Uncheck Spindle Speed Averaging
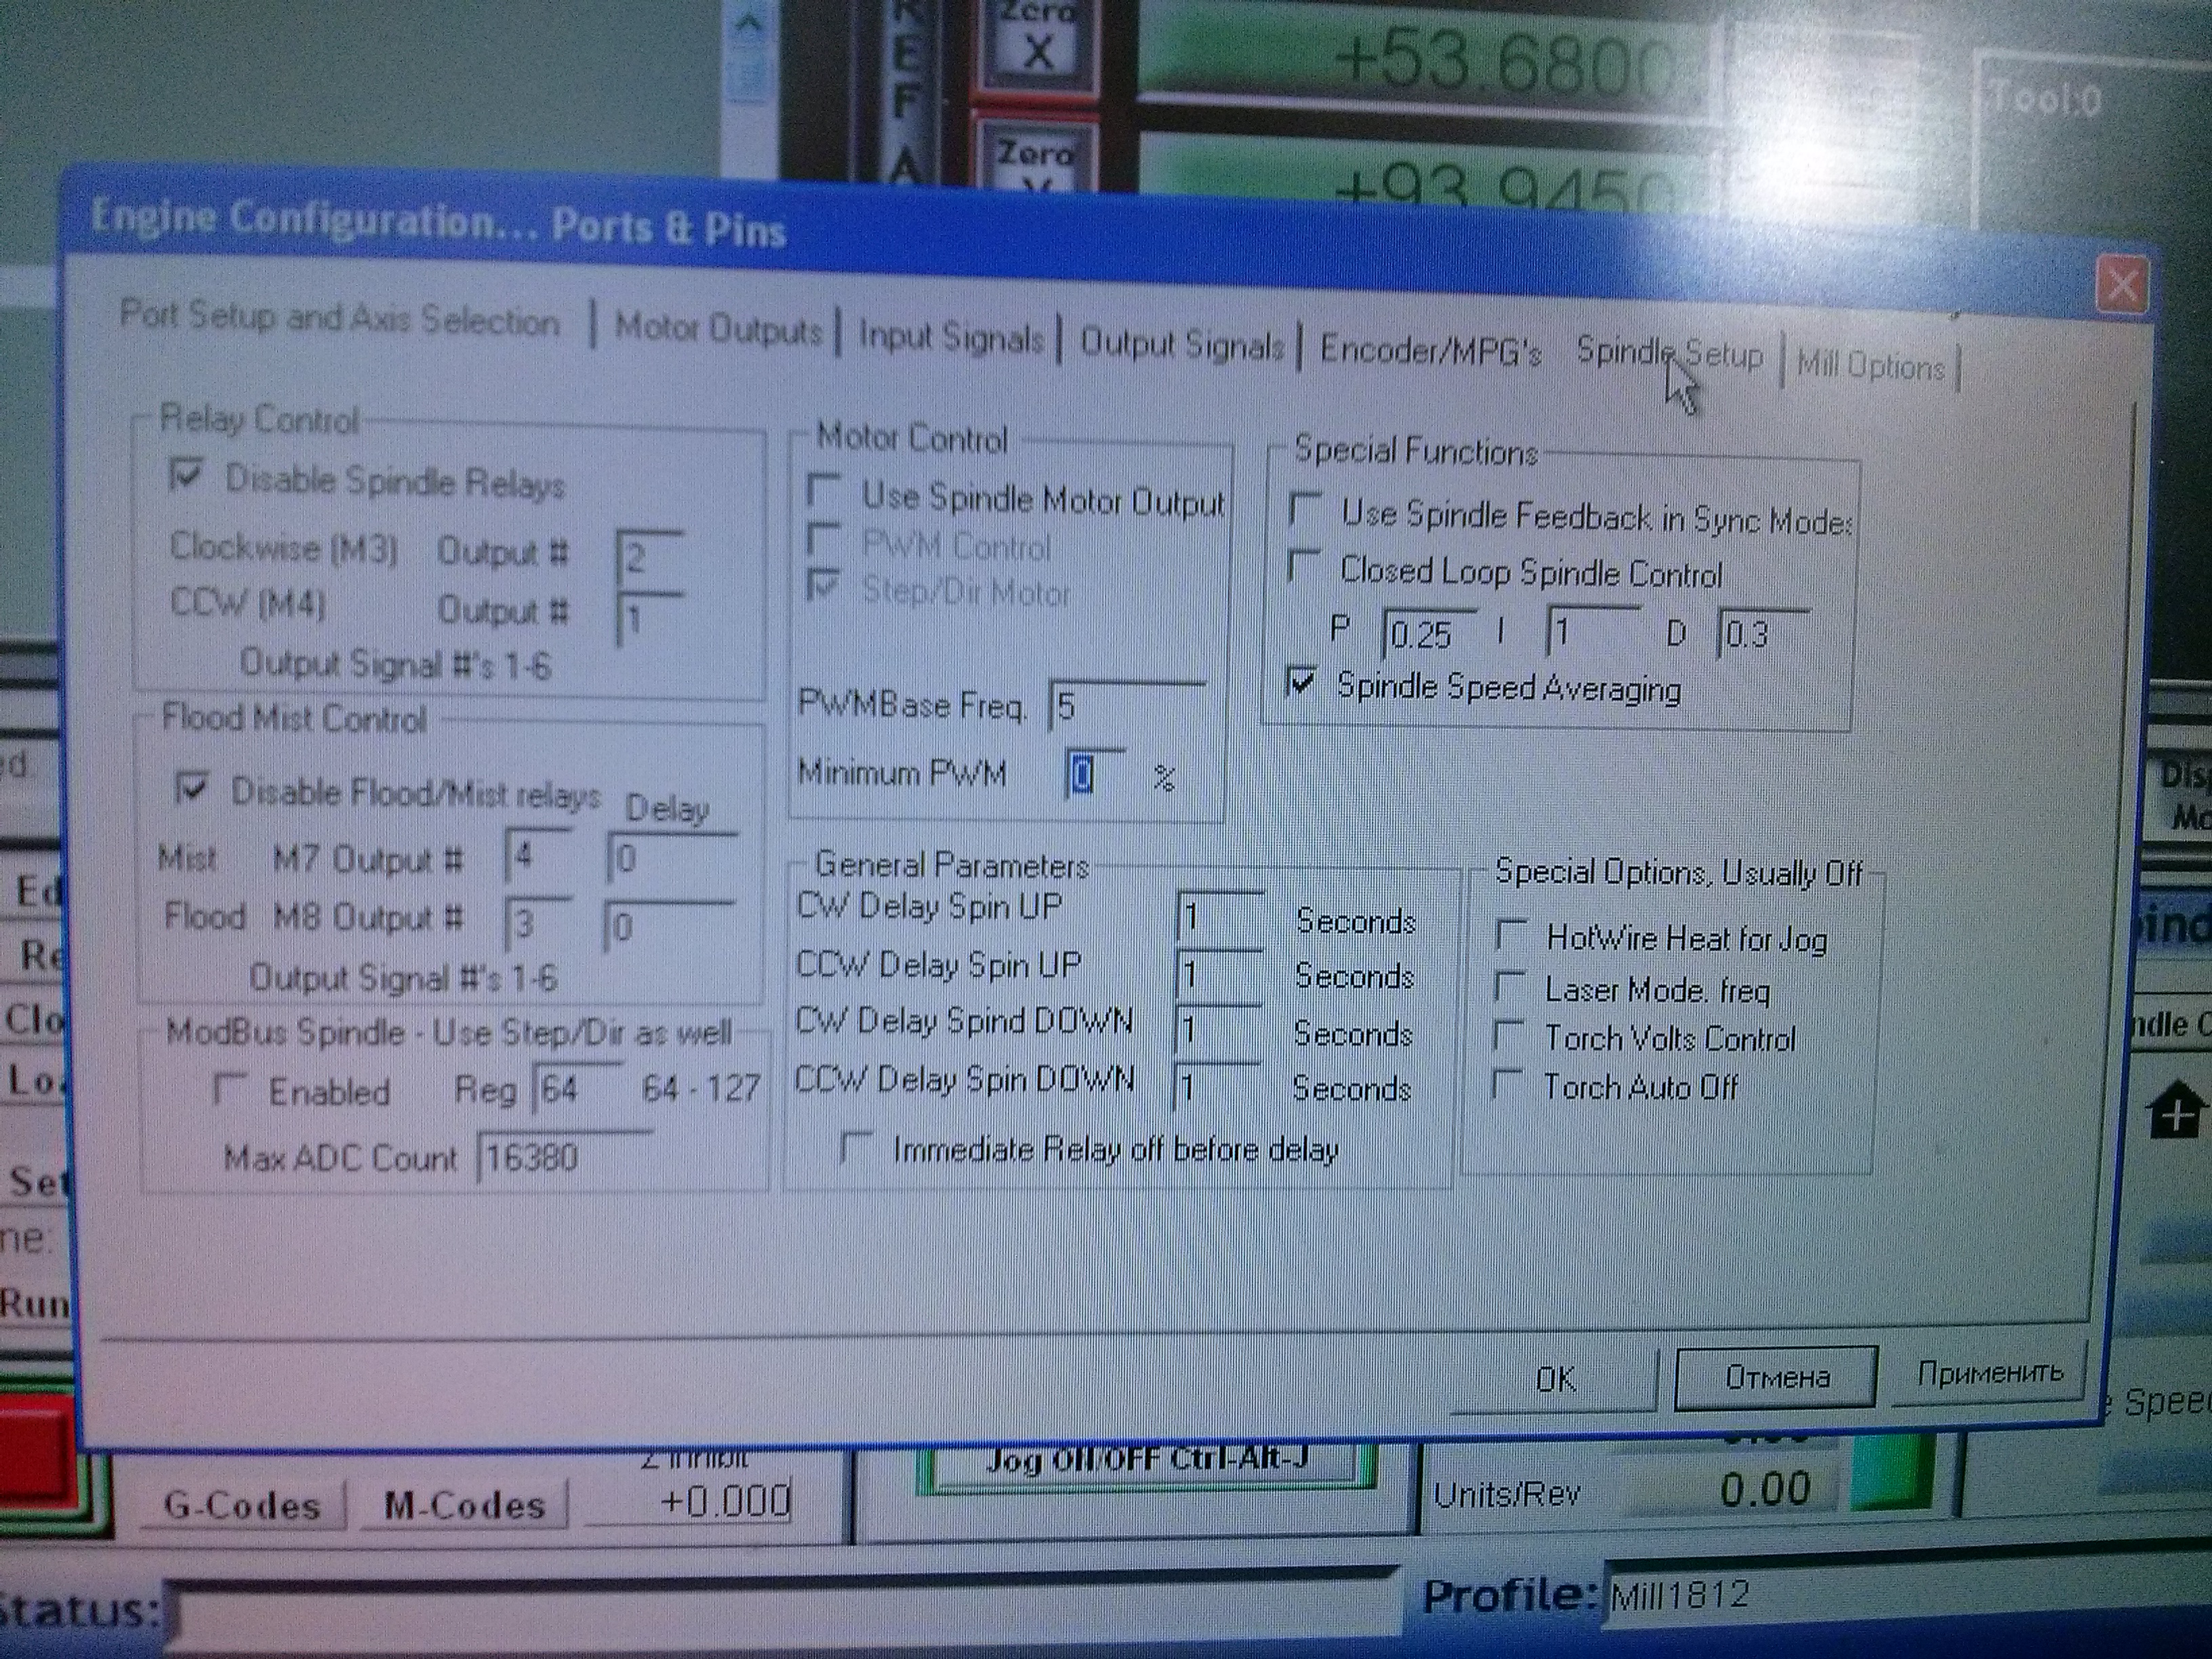 coord(1301,682)
